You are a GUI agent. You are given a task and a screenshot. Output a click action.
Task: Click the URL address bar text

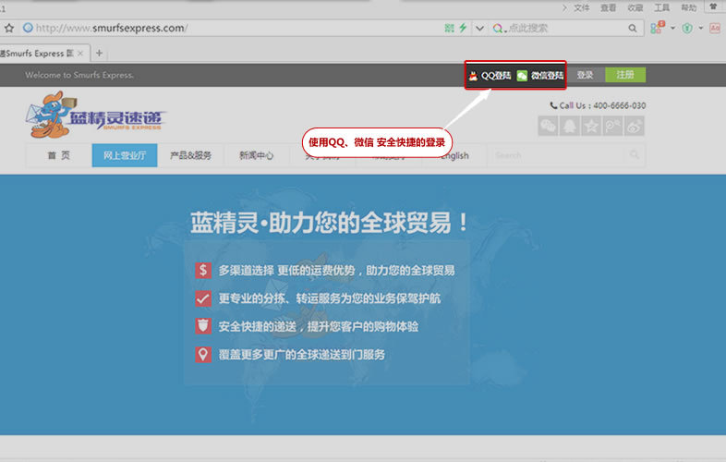point(112,29)
